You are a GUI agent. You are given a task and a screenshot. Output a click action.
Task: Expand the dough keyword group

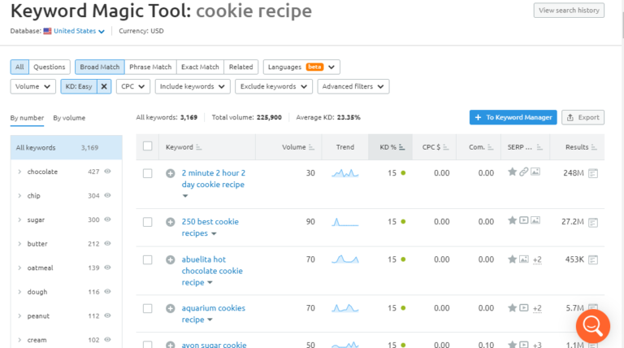[19, 292]
